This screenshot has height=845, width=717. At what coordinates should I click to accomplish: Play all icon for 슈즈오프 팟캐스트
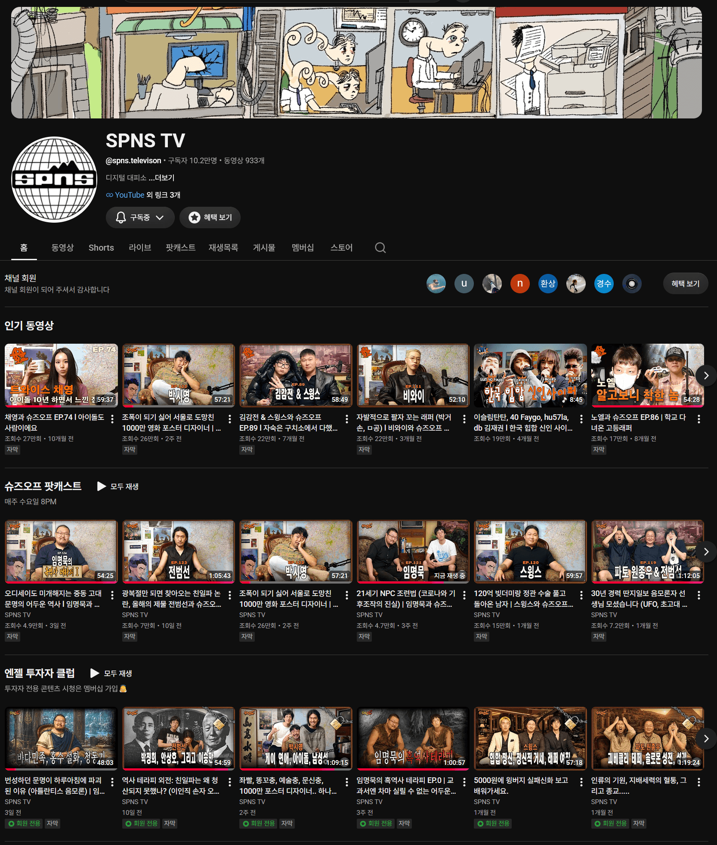pos(102,486)
